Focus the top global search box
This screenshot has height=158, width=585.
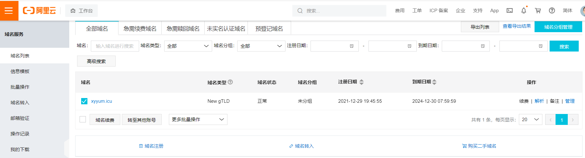click(339, 11)
